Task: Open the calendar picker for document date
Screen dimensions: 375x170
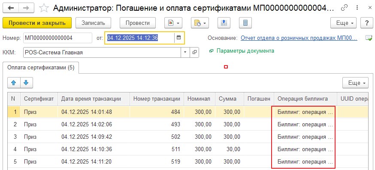Action: pos(178,38)
